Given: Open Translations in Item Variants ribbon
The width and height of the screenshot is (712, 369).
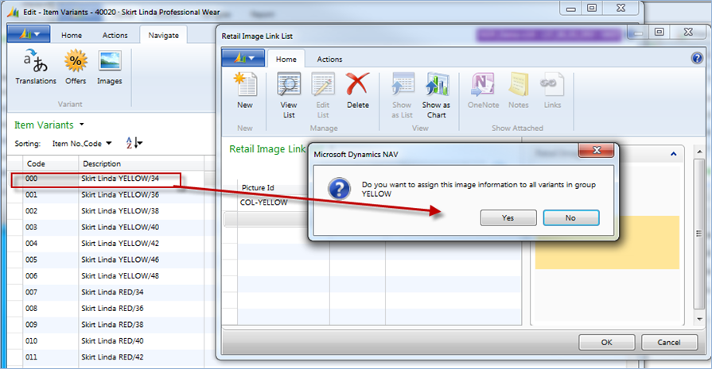Looking at the screenshot, I should tap(36, 67).
